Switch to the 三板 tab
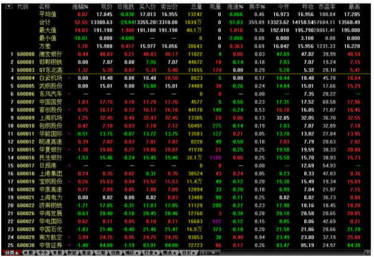 tap(101, 253)
